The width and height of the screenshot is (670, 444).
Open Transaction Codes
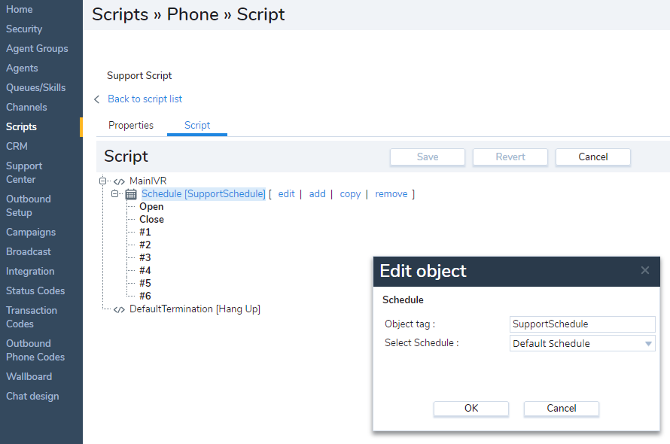coord(31,317)
